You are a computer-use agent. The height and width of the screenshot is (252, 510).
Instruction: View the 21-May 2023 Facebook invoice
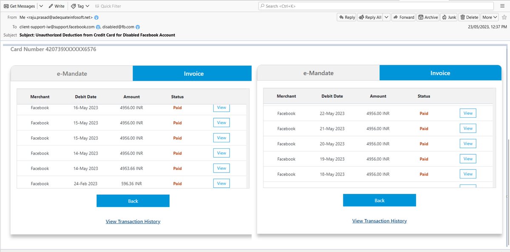pyautogui.click(x=468, y=128)
